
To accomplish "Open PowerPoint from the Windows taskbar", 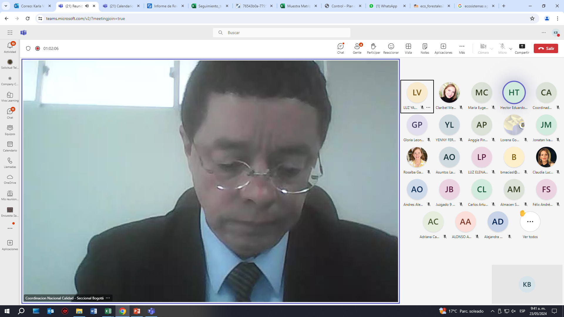I will pyautogui.click(x=137, y=311).
